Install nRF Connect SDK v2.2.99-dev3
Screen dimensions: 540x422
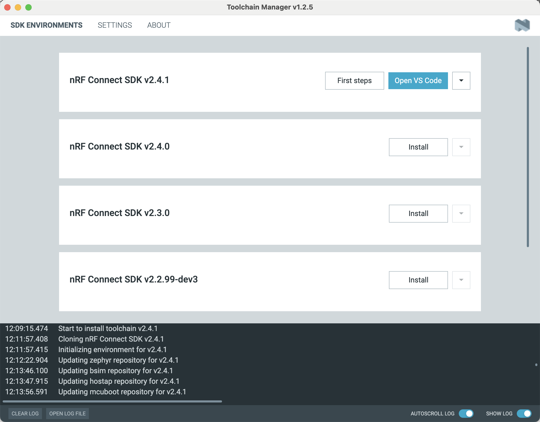pos(418,280)
